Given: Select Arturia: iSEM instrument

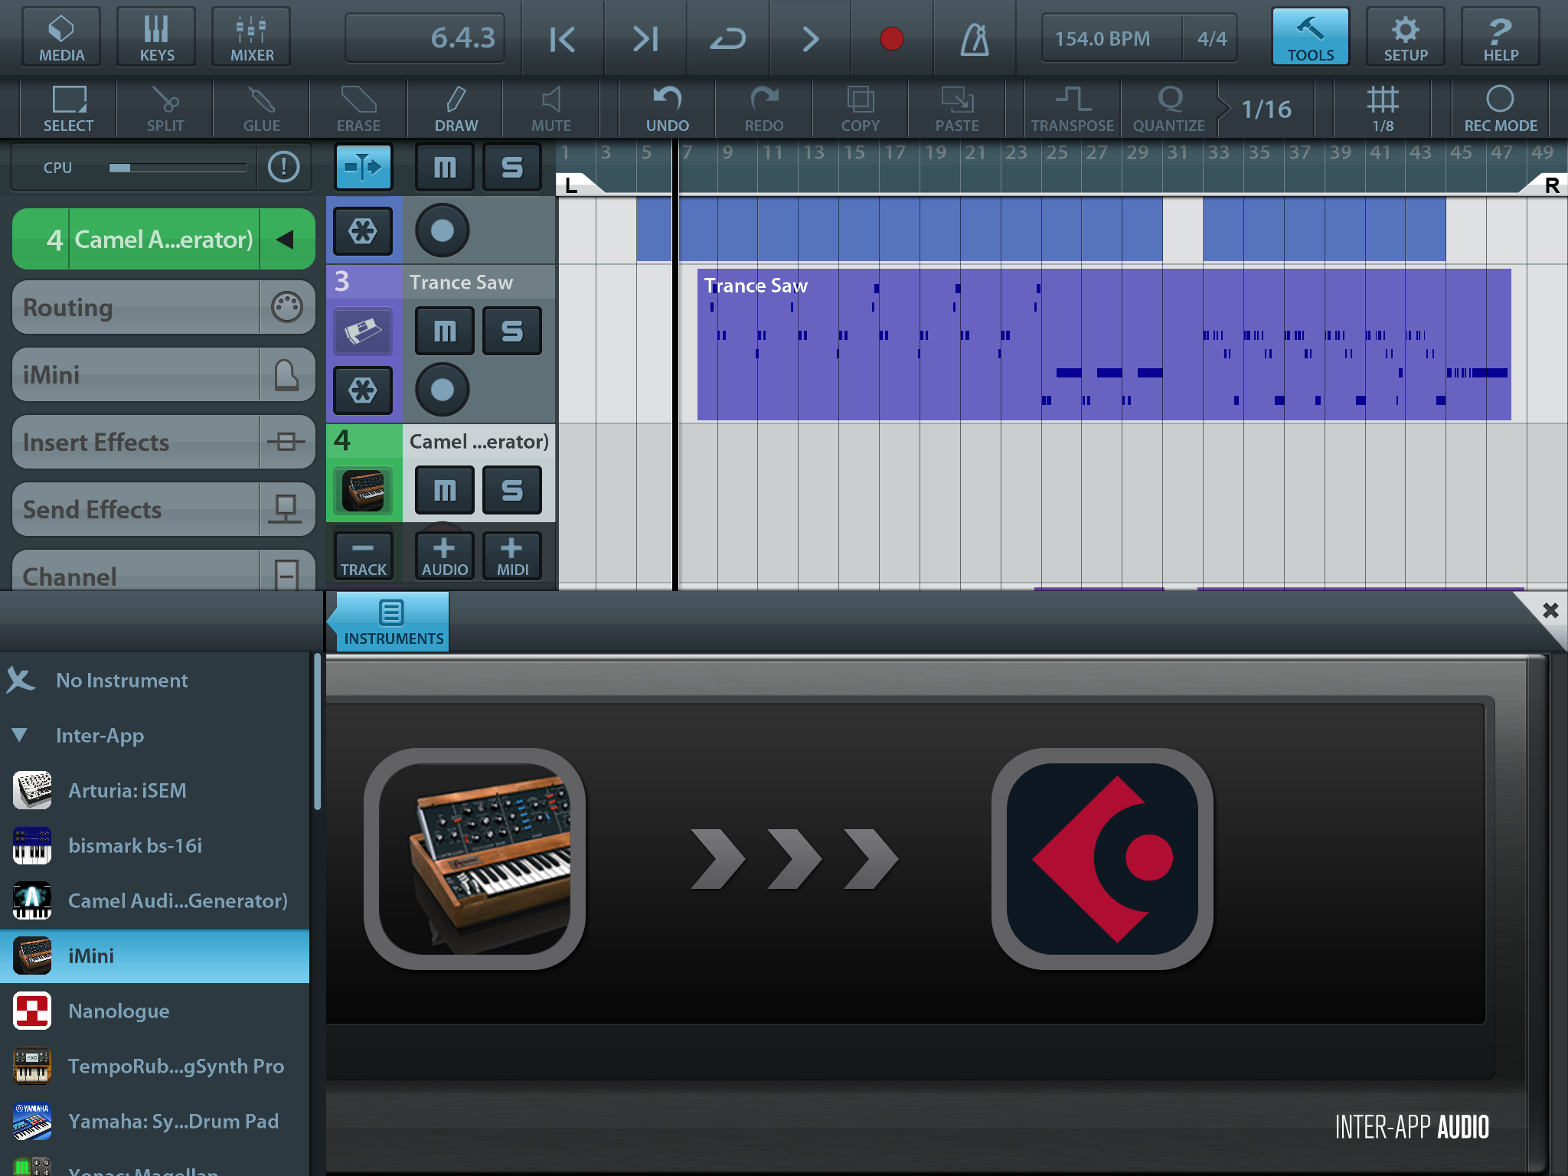Looking at the screenshot, I should click(155, 790).
